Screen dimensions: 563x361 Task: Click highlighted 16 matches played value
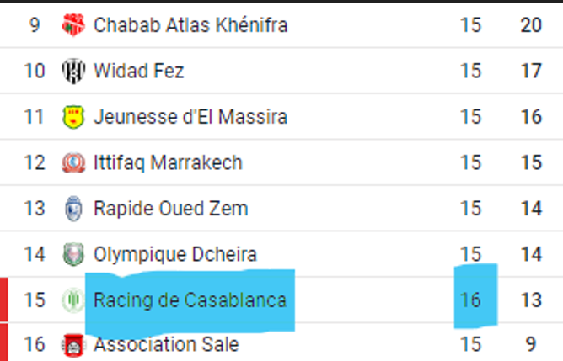pyautogui.click(x=471, y=300)
